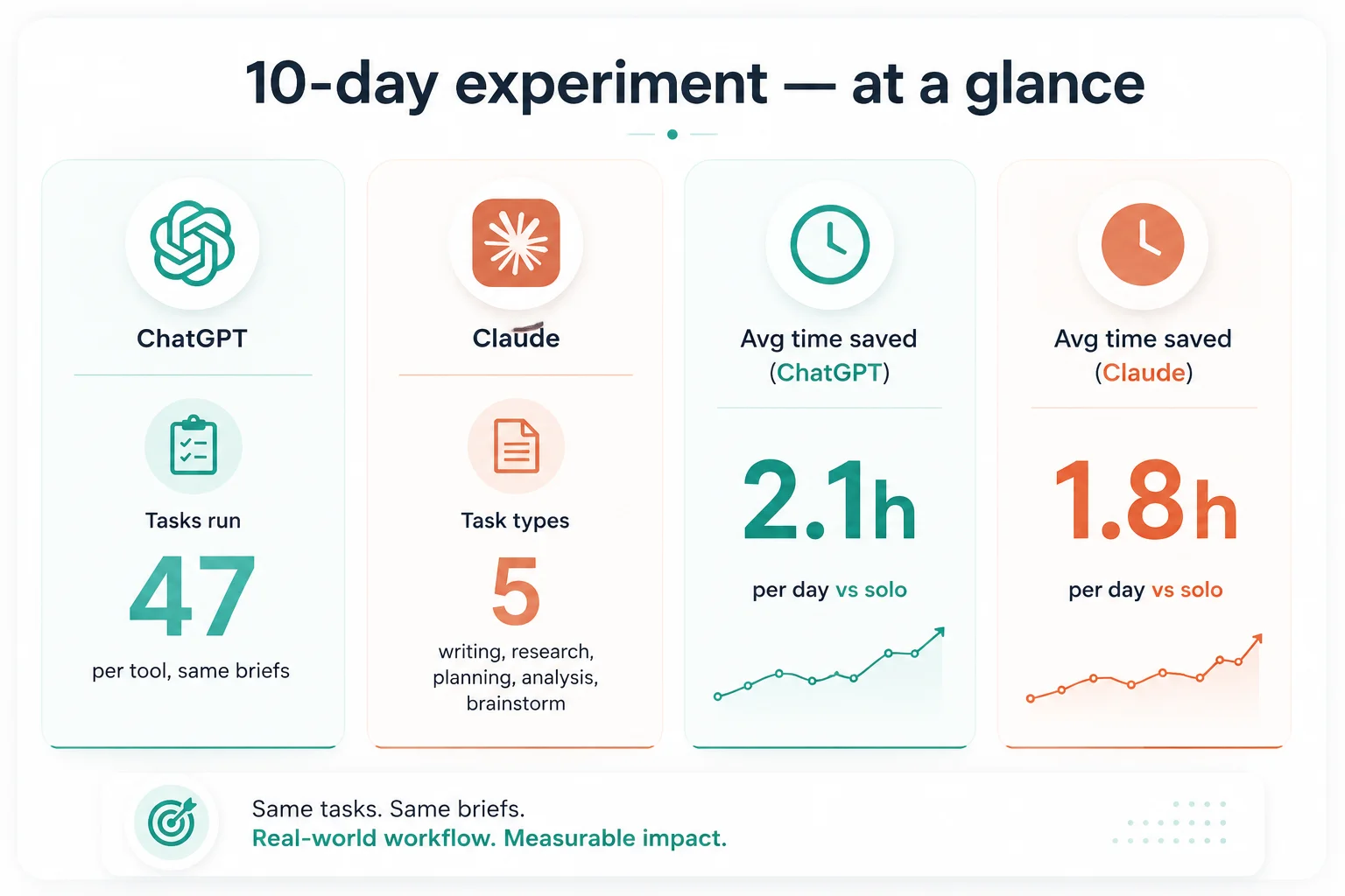Click the Claude card label
1345x896 pixels.
(516, 338)
